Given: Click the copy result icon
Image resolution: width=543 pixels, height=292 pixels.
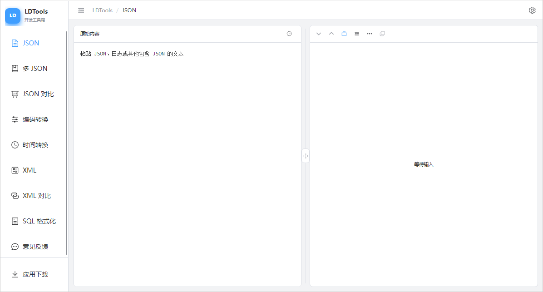Looking at the screenshot, I should point(382,34).
